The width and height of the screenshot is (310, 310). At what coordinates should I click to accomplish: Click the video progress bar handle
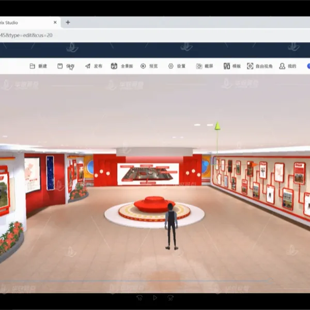tap(270, 281)
